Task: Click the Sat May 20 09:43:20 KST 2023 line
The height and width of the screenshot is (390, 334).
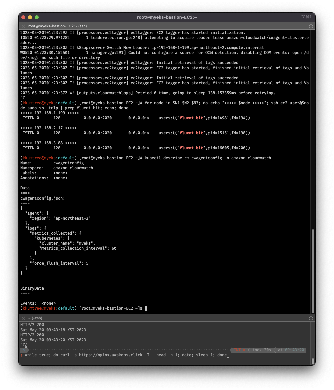Action: coord(53,340)
